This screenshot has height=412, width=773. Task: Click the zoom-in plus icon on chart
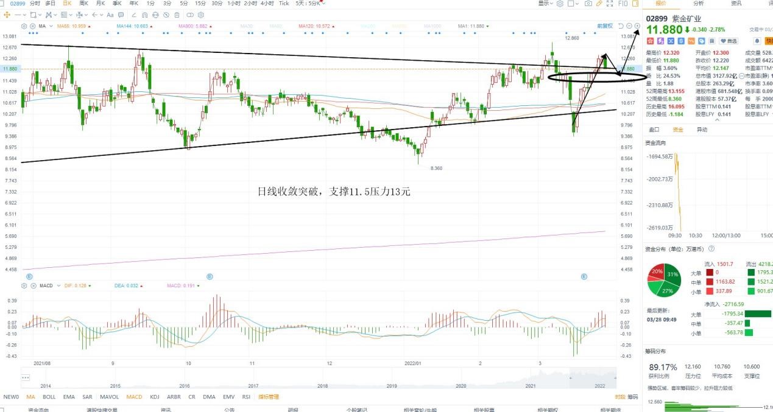click(637, 26)
